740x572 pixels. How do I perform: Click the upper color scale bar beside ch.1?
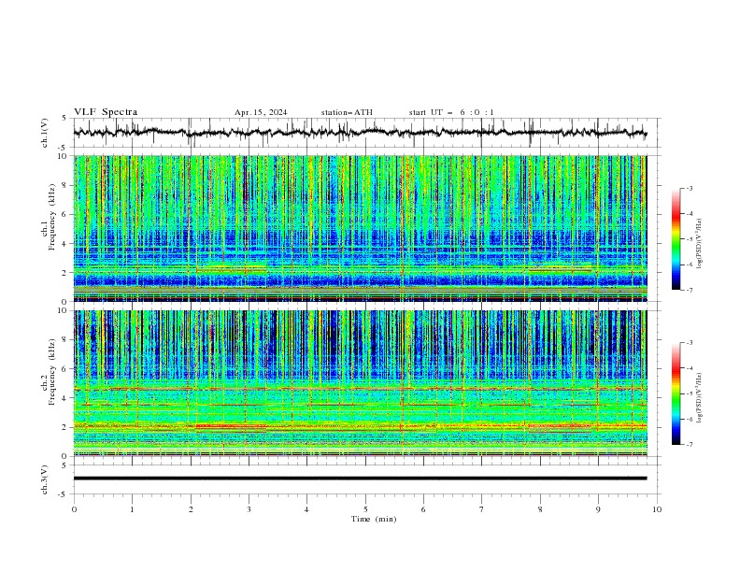[676, 239]
